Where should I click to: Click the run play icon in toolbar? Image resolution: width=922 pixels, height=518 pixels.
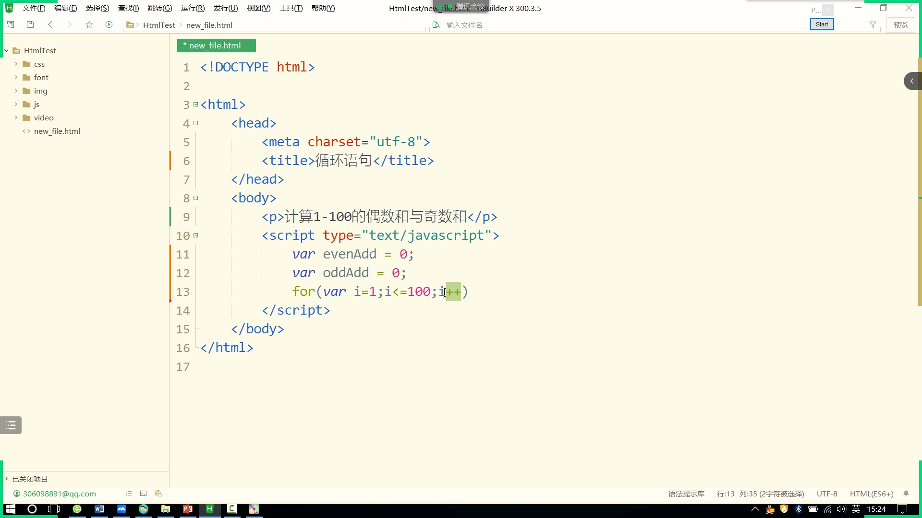(x=109, y=24)
